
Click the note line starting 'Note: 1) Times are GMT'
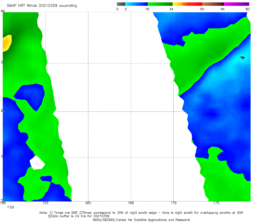[141, 213]
